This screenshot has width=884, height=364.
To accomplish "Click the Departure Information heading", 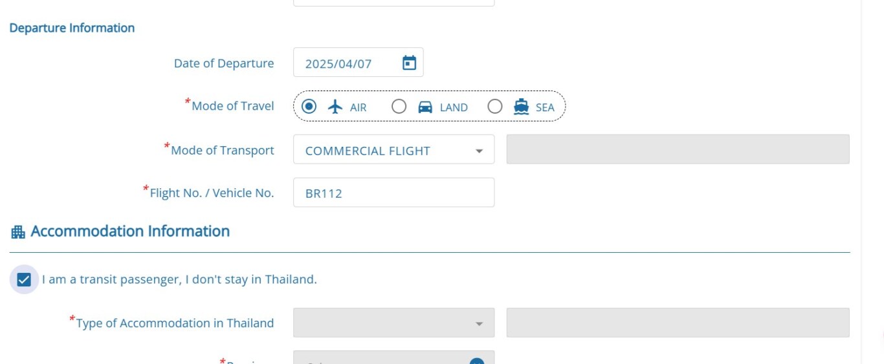I will 72,28.
